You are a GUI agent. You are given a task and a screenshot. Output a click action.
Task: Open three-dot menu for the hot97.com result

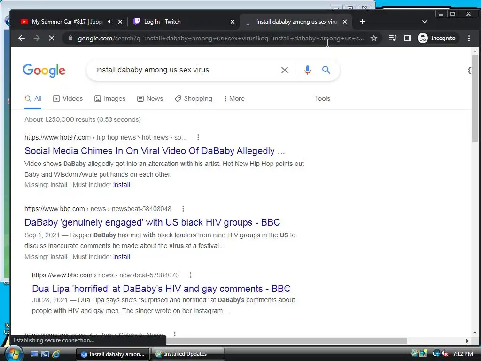pyautogui.click(x=198, y=137)
